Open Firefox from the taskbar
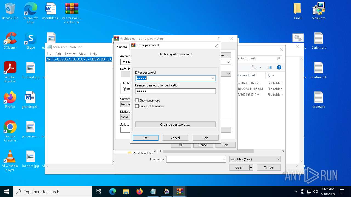The width and height of the screenshot is (351, 197). 139,192
